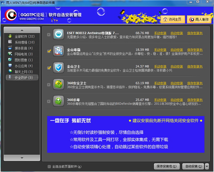Select 图形图像 (1) category
The width and height of the screenshot is (214, 172).
(x=22, y=60)
